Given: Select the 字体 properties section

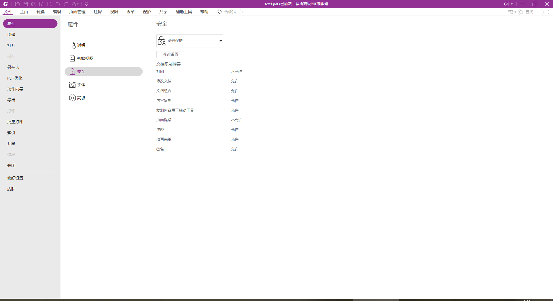Looking at the screenshot, I should point(81,85).
